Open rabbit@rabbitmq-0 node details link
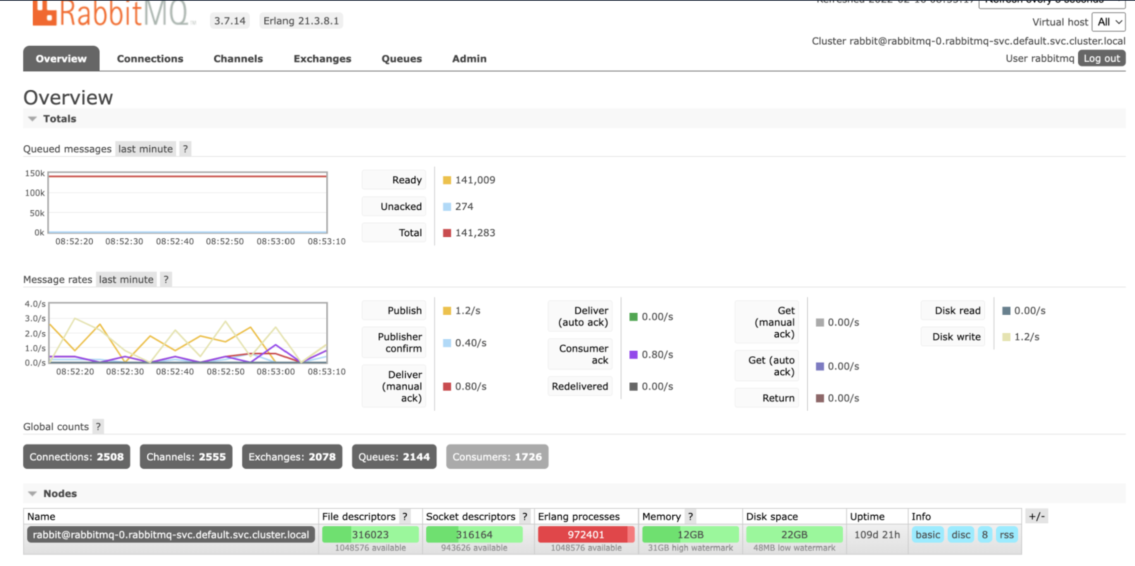The image size is (1135, 566). [x=171, y=535]
